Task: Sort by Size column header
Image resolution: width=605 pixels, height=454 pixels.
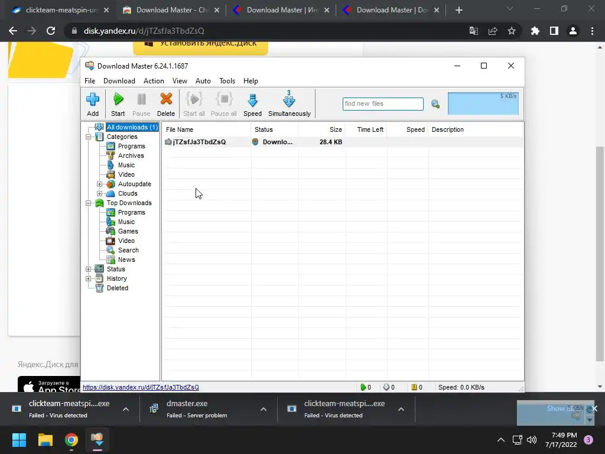Action: 322,129
